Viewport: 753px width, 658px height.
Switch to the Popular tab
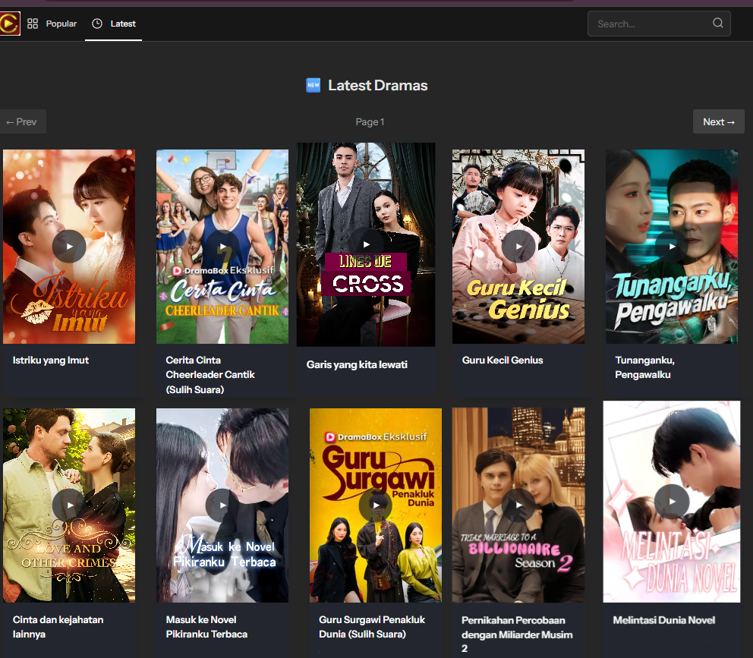click(53, 24)
